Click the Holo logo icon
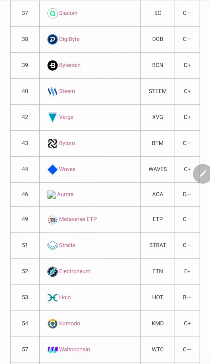The height and width of the screenshot is (364, 210). click(x=52, y=297)
